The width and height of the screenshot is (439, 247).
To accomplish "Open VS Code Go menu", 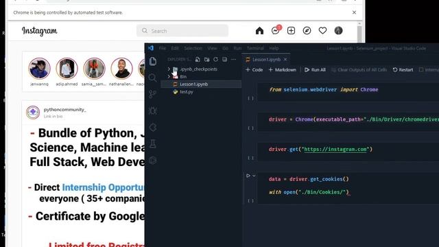I will coord(226,48).
